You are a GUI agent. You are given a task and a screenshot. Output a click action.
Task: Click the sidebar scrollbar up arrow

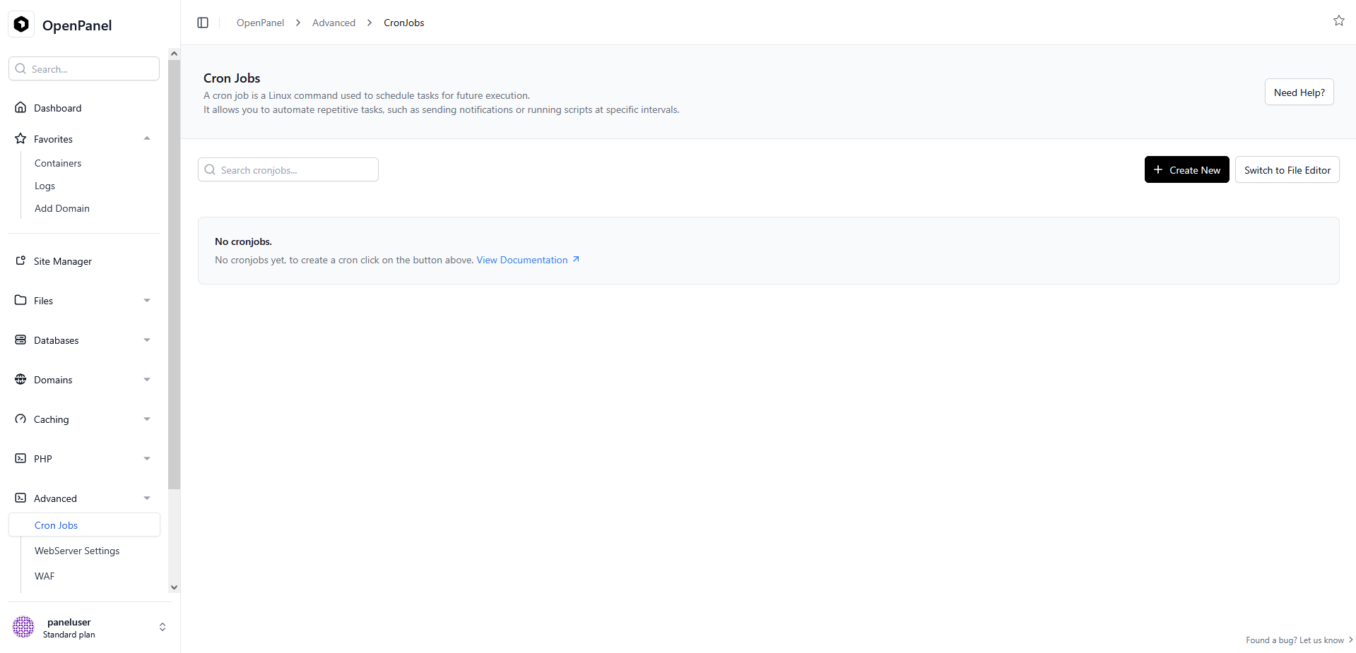[174, 54]
